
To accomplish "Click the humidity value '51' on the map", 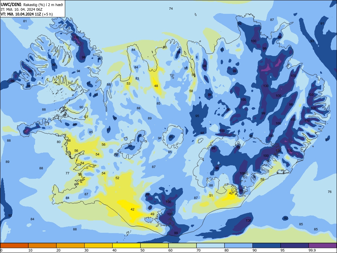I will [211, 196].
